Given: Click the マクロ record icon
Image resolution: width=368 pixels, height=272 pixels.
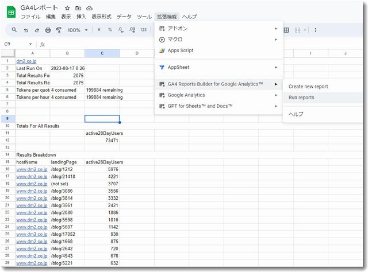Looking at the screenshot, I should point(162,40).
